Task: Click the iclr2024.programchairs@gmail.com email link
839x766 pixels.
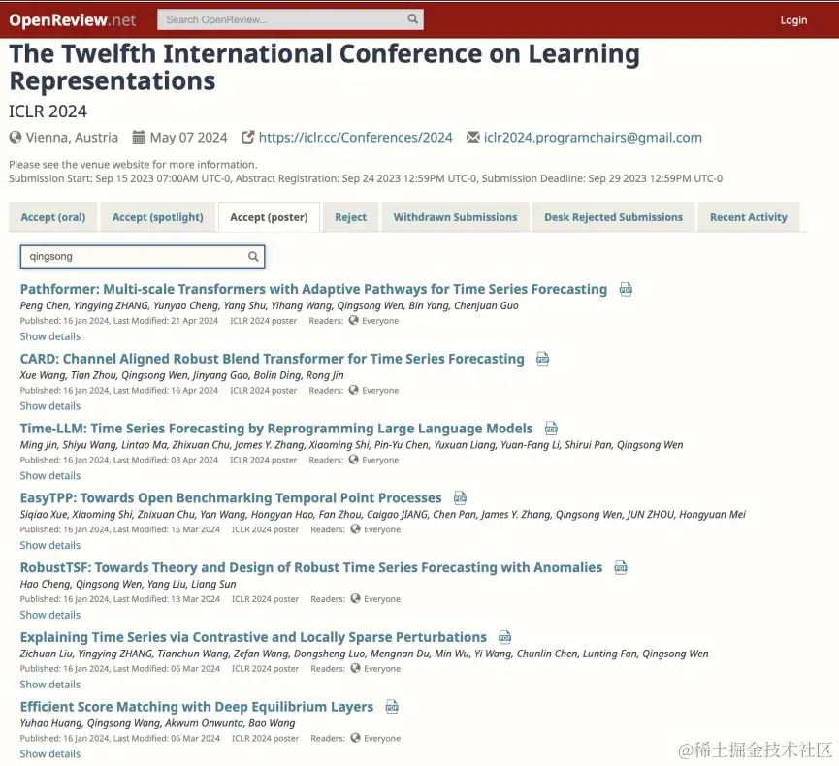Action: pos(593,138)
